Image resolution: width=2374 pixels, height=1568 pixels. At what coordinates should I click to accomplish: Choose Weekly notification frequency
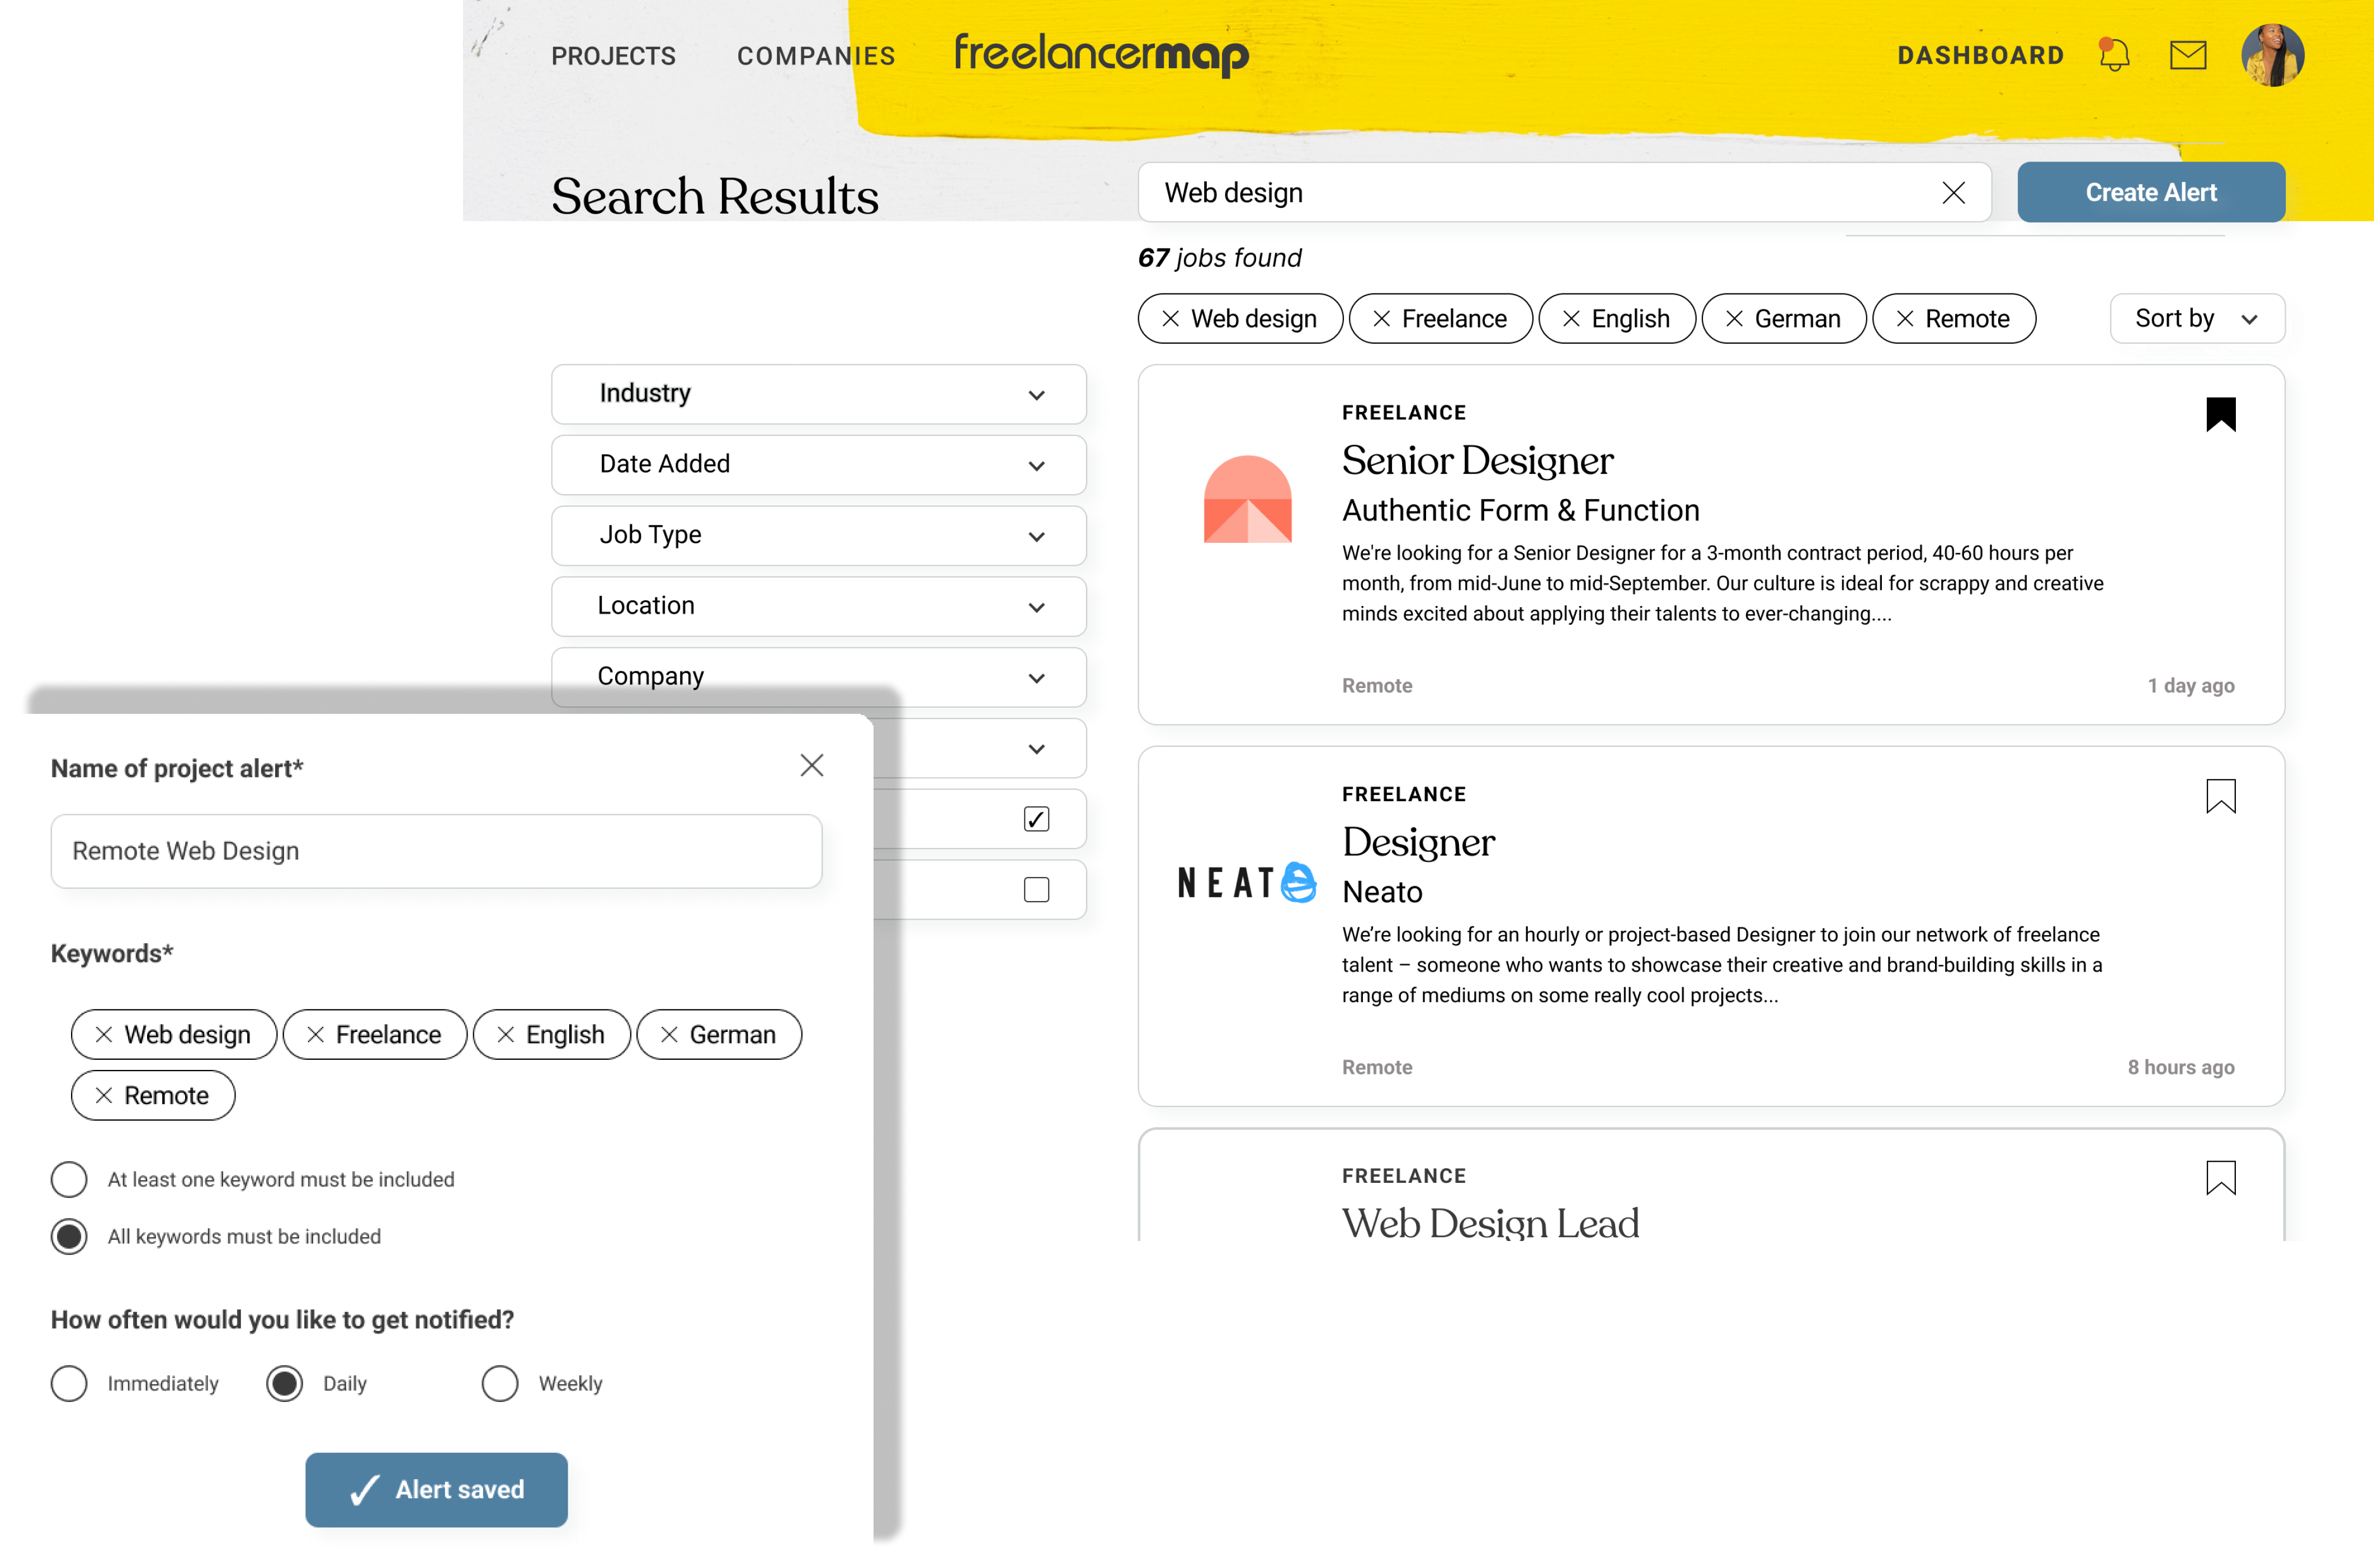pyautogui.click(x=499, y=1383)
